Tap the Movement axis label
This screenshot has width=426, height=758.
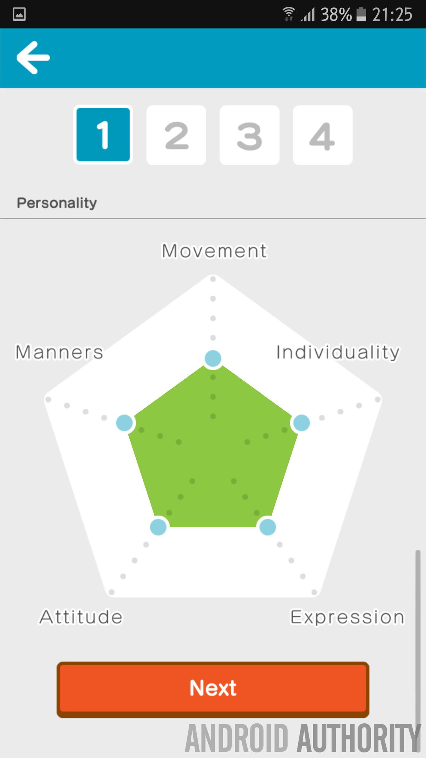tap(214, 251)
